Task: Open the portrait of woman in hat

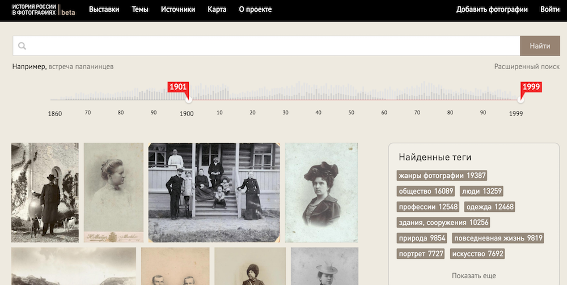Action: [321, 192]
